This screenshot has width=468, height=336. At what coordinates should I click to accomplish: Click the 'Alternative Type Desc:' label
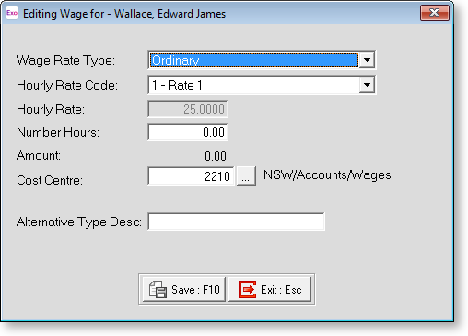pos(79,222)
